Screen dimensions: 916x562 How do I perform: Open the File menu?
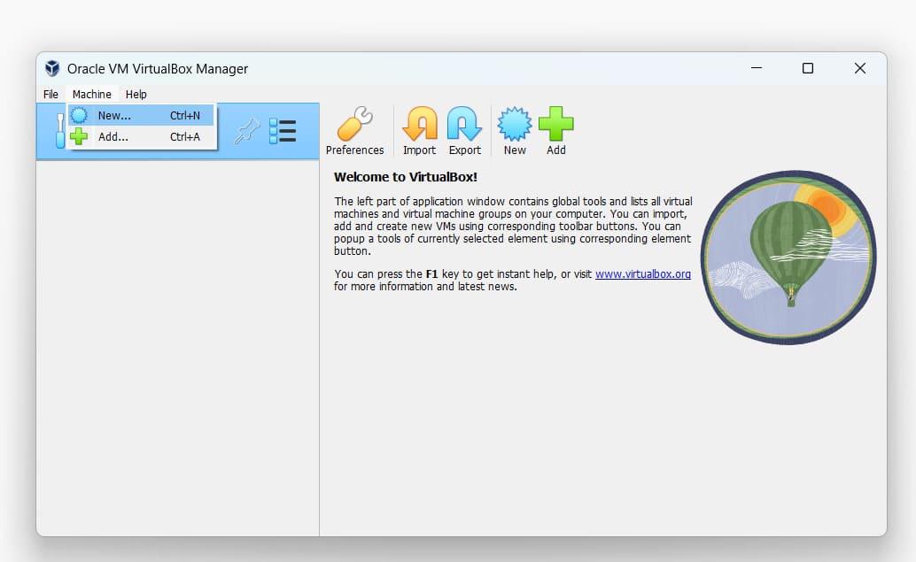coord(50,94)
